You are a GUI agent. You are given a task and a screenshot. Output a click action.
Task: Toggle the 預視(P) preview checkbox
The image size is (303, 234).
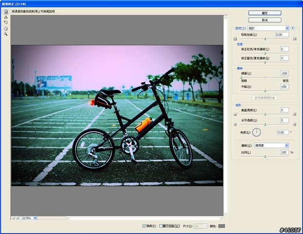tap(144, 226)
